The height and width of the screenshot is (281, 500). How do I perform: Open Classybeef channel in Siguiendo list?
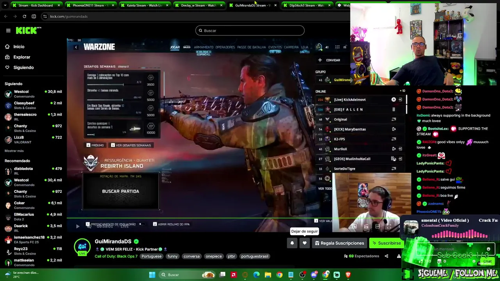point(33,105)
